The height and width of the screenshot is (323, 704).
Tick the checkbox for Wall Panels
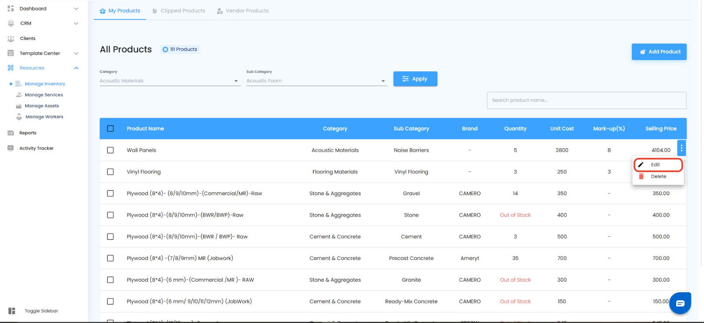click(110, 150)
